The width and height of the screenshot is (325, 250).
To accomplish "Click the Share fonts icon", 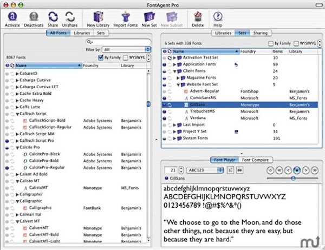I will pos(53,17).
